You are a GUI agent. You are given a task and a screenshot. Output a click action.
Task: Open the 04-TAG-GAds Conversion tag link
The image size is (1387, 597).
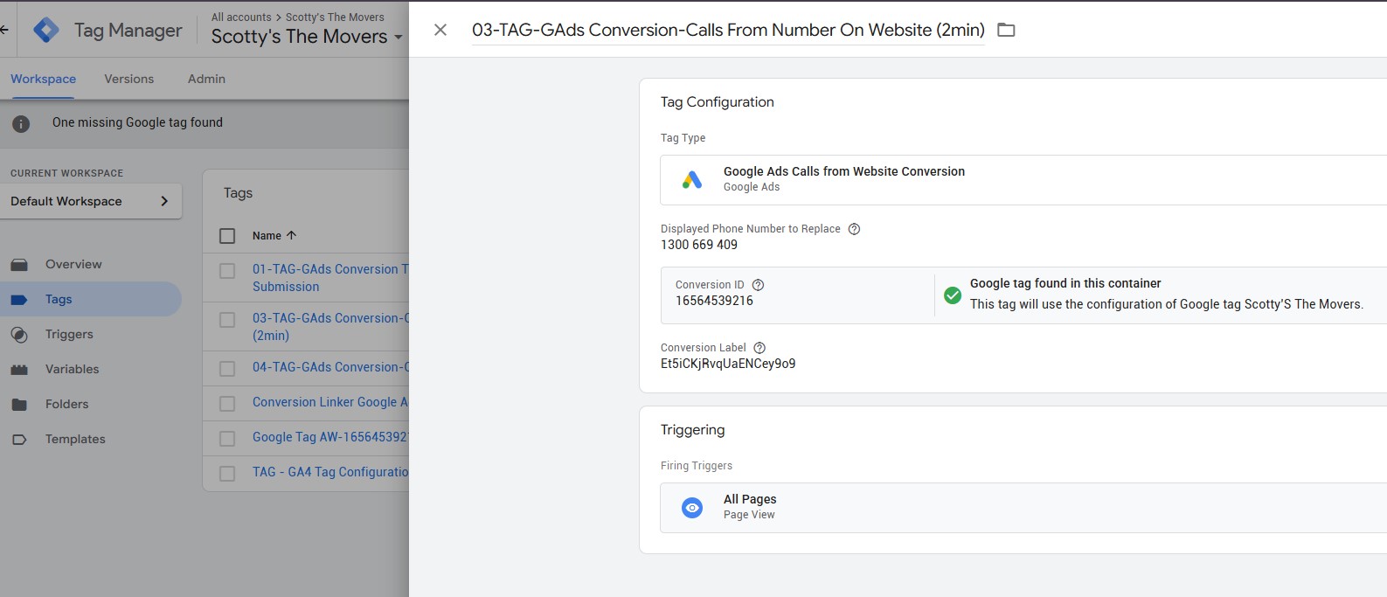[330, 367]
